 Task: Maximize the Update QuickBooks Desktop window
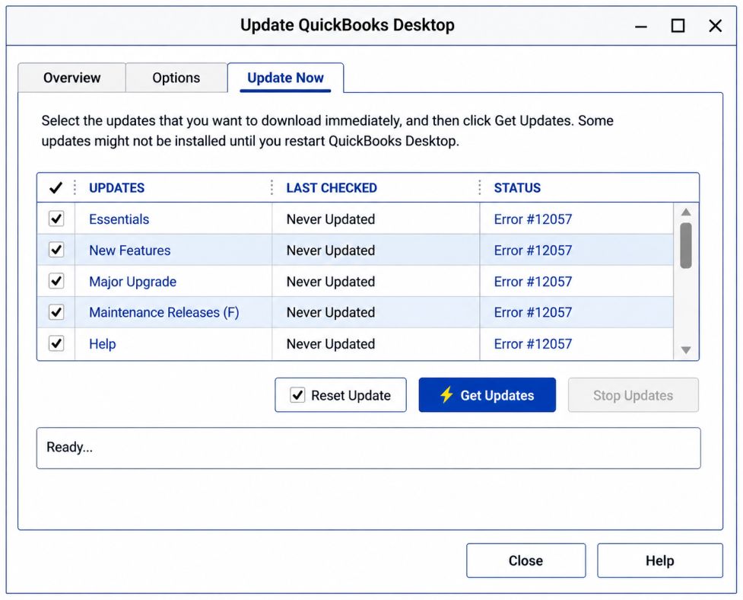tap(678, 26)
